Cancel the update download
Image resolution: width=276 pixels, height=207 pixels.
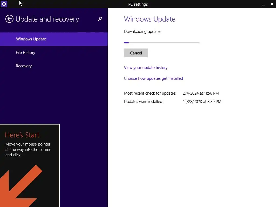[136, 53]
